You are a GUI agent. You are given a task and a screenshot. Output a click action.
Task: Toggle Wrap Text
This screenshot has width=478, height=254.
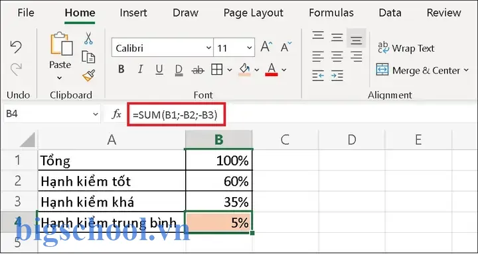[x=406, y=48]
